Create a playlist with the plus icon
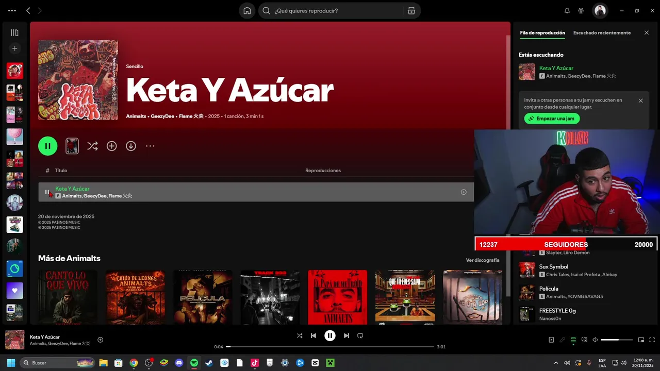Viewport: 660px width, 371px height. [14, 48]
